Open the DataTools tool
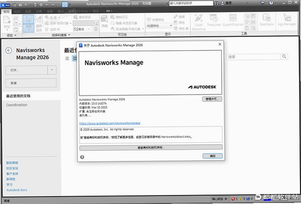This screenshot has width=301, height=204. 266,20
